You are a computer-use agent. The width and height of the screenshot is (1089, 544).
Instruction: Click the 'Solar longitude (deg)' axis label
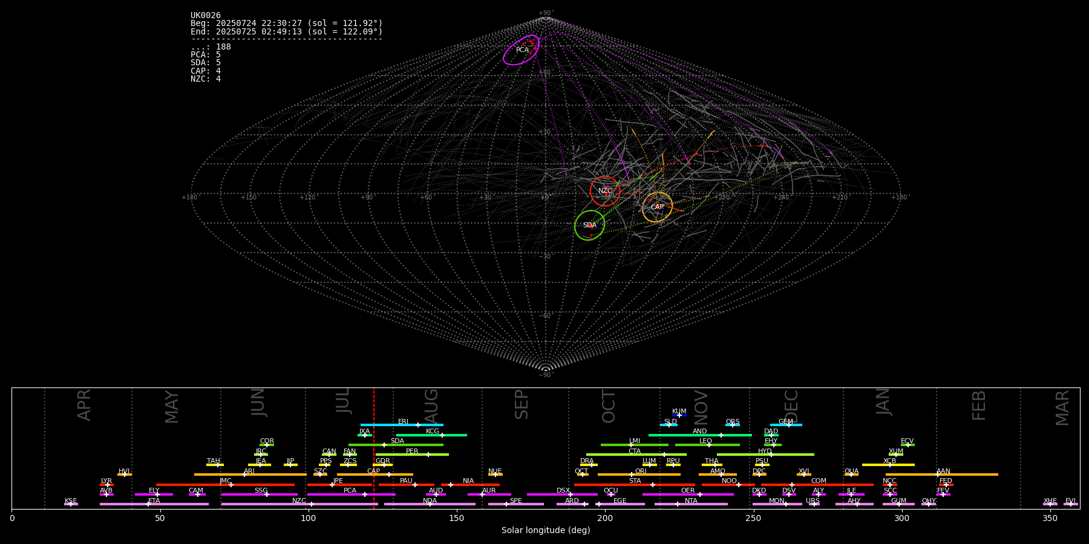pyautogui.click(x=546, y=531)
